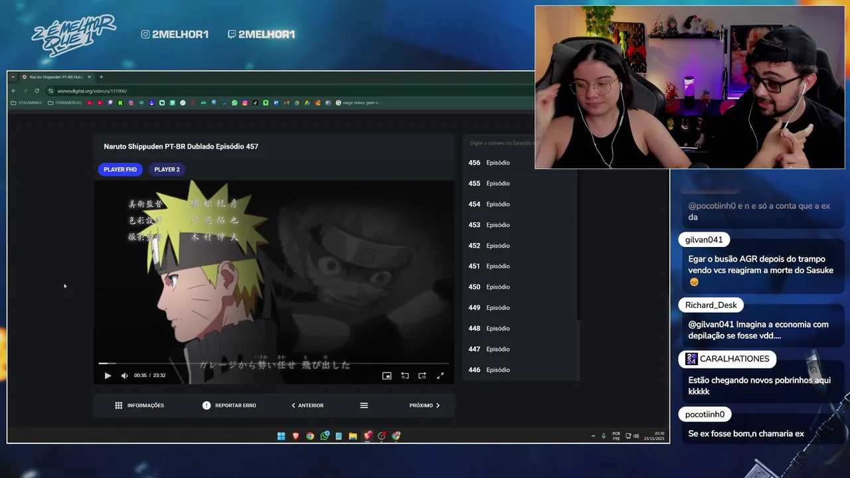Open the 'reagir videos geek' bookmark
This screenshot has height=478, width=850.
coord(359,103)
